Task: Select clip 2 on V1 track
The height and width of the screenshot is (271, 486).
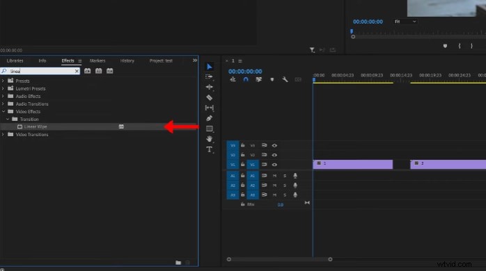Action: coord(448,165)
